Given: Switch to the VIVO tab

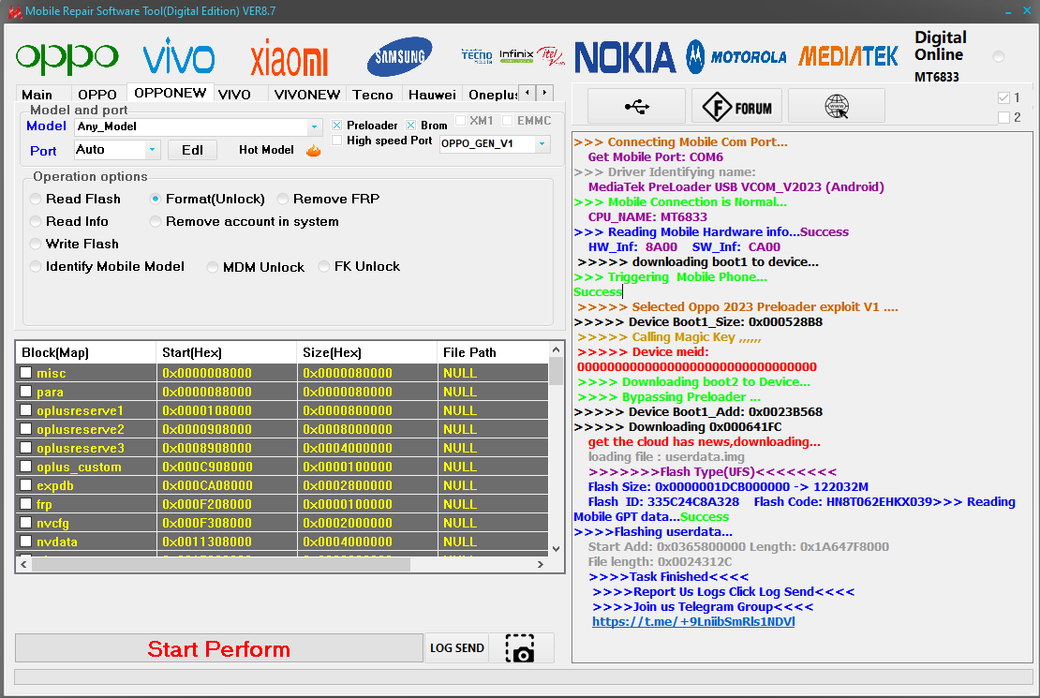Looking at the screenshot, I should click(235, 95).
